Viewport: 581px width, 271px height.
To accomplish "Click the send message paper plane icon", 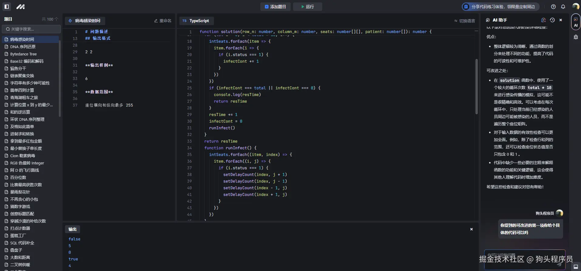I will coord(559,264).
